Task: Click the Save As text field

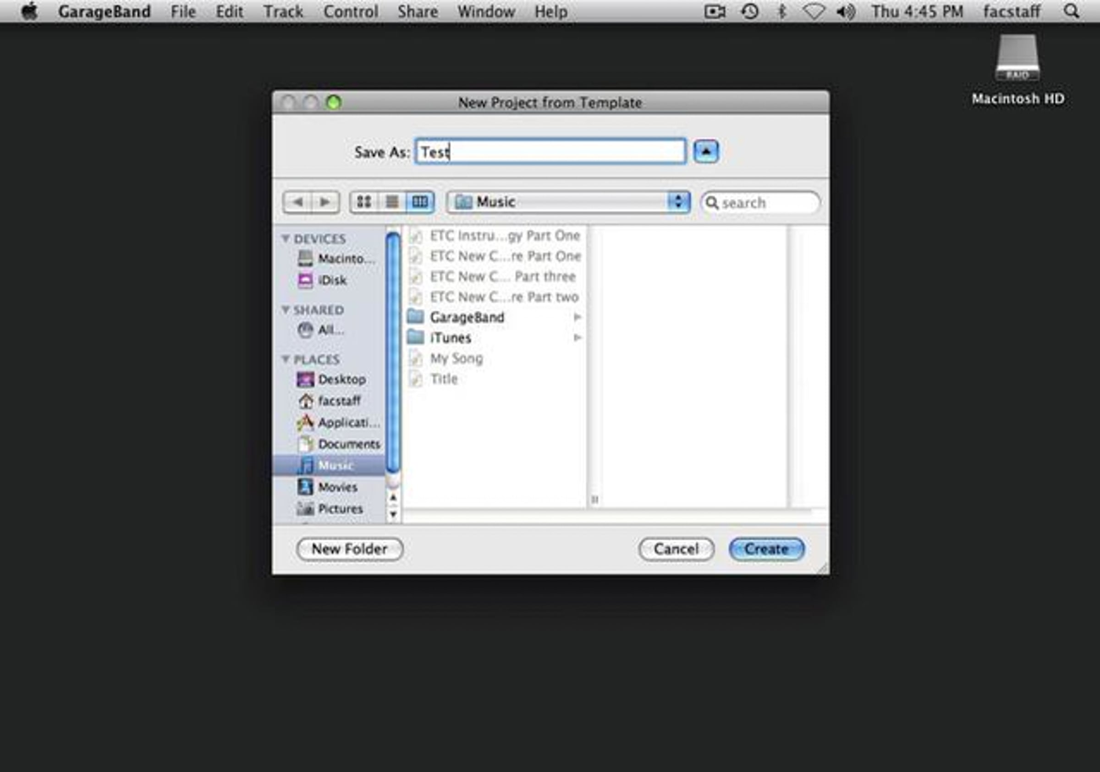Action: pos(550,152)
